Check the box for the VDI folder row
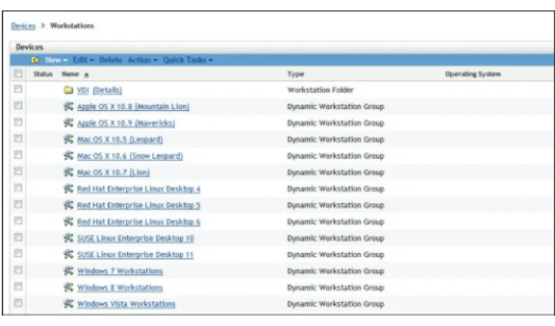This screenshot has height=326, width=555. [18, 89]
